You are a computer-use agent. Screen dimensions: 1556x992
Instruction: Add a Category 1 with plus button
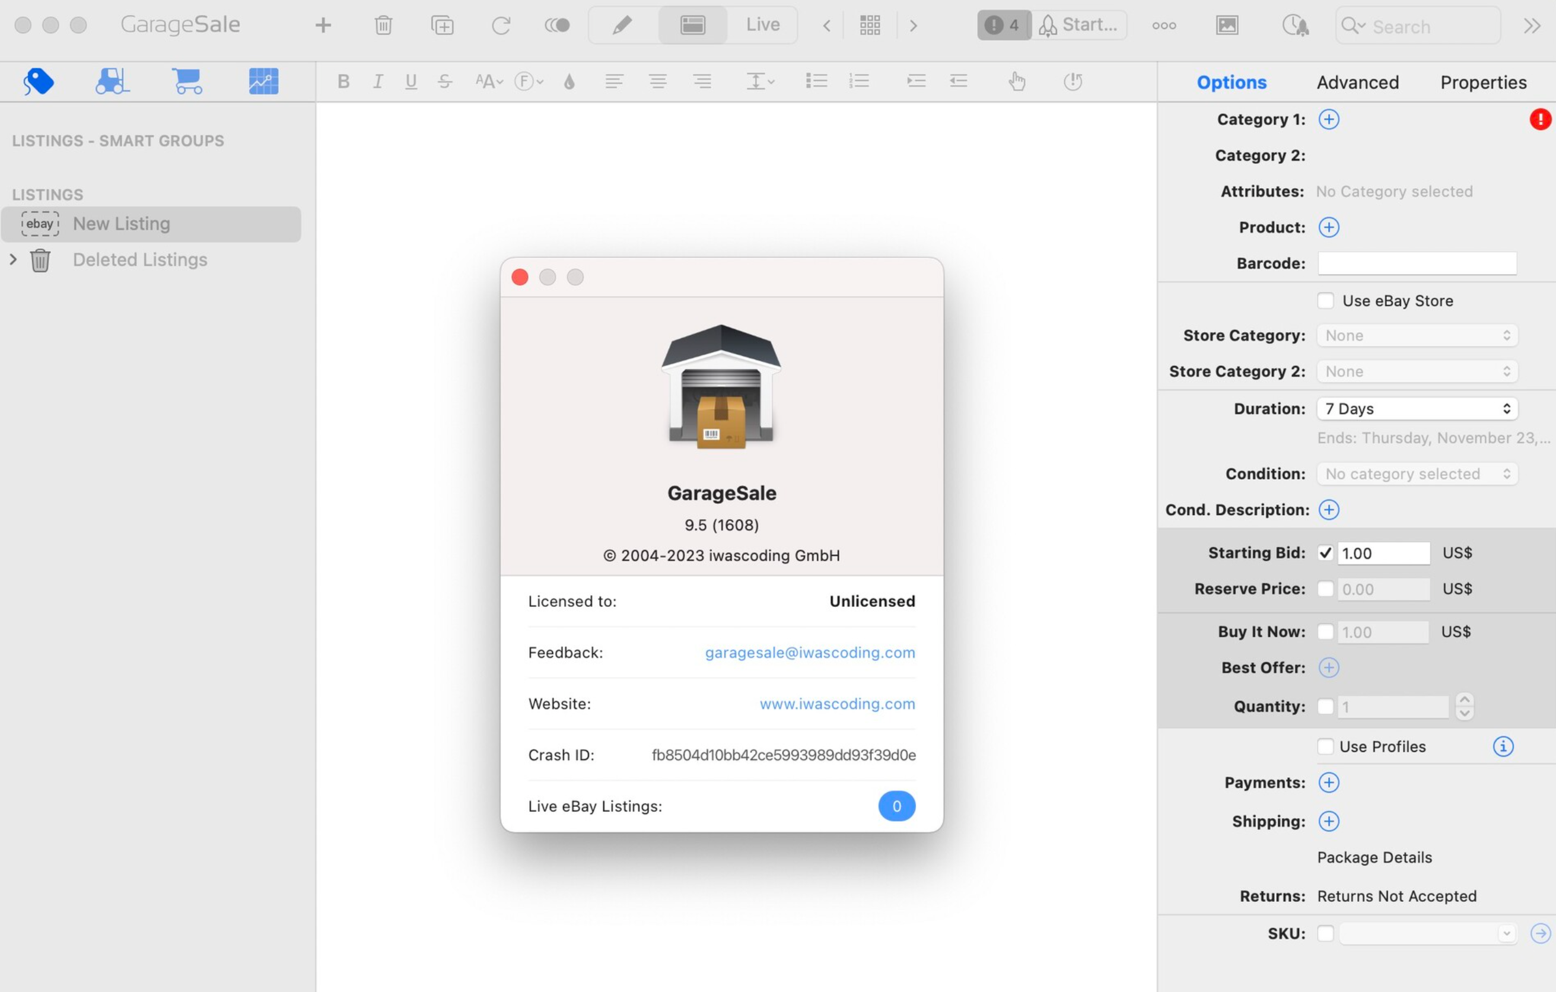[1329, 119]
